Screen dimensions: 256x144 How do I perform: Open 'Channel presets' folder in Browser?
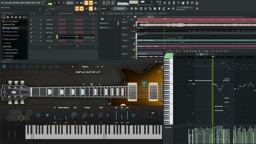pos(12,35)
